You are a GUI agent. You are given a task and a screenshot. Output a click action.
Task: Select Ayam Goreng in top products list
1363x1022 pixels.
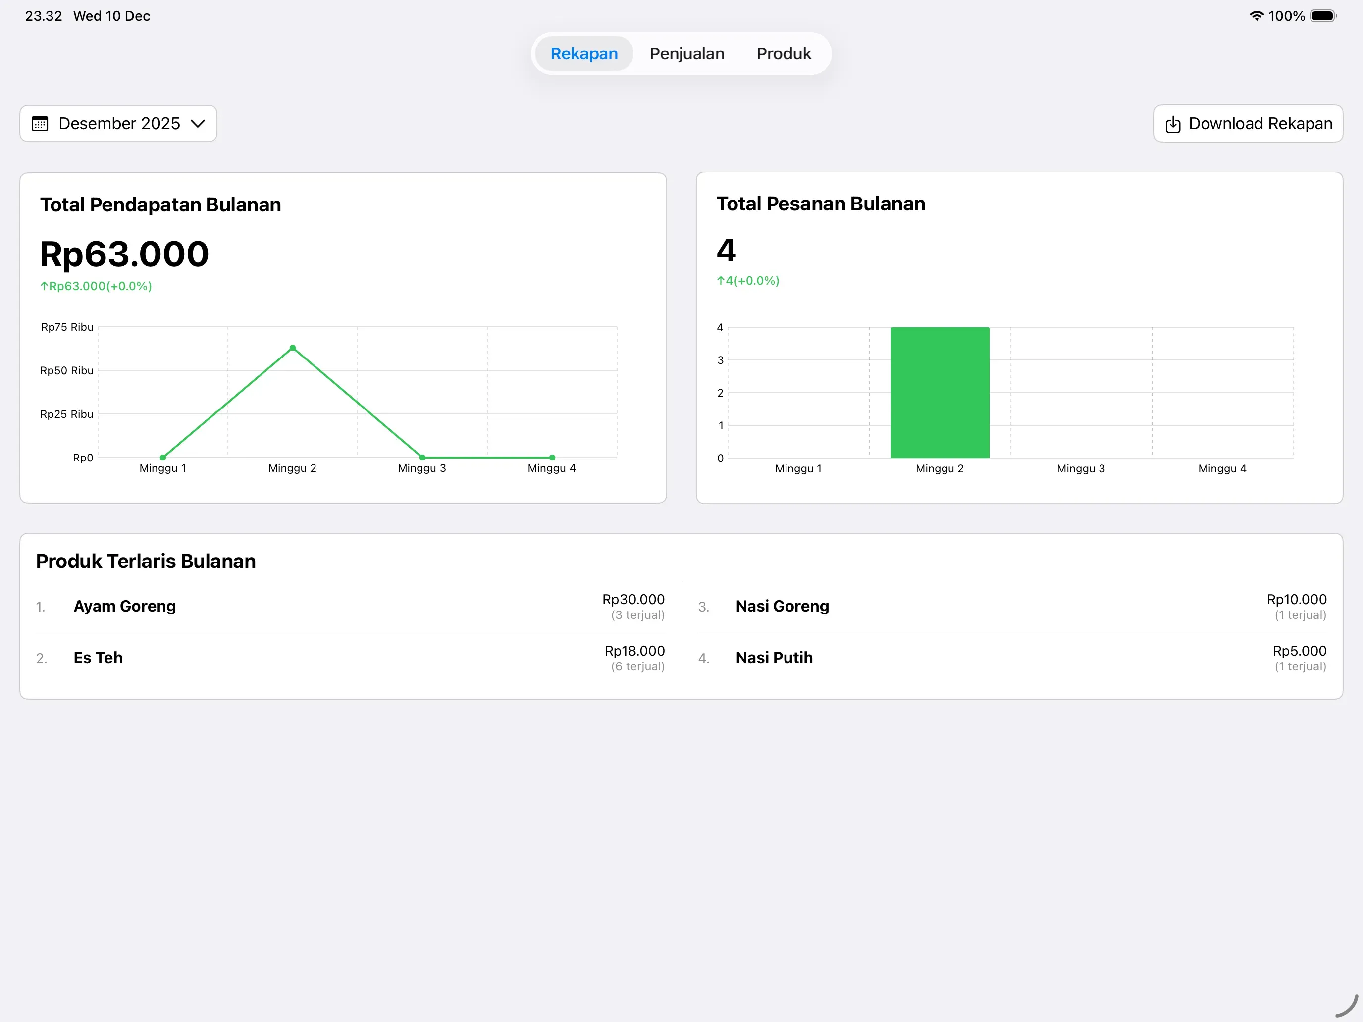(x=124, y=606)
